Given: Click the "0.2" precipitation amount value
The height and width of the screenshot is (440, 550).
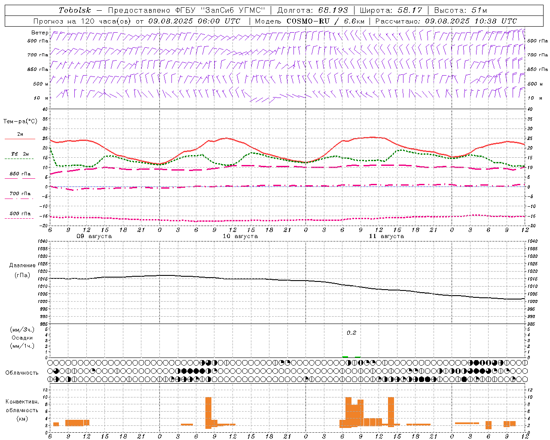Looking at the screenshot, I should point(351,333).
